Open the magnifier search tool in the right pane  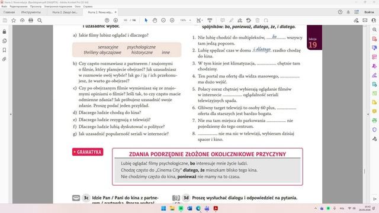tap(374, 30)
